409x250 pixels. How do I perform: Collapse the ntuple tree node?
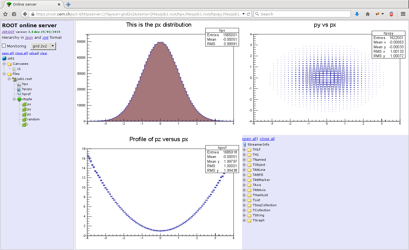pos(14,99)
